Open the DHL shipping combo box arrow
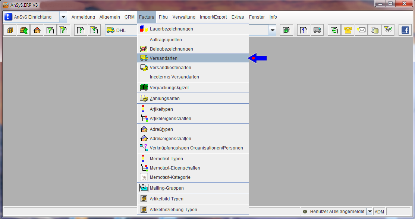415x219 pixels. [x=273, y=30]
